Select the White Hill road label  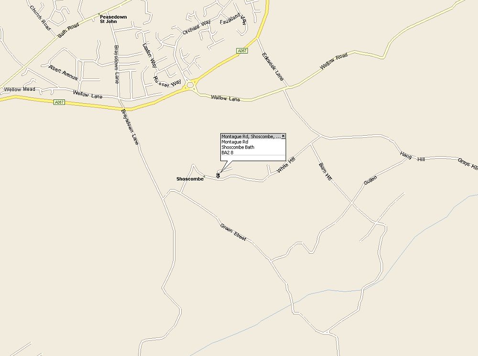[286, 165]
